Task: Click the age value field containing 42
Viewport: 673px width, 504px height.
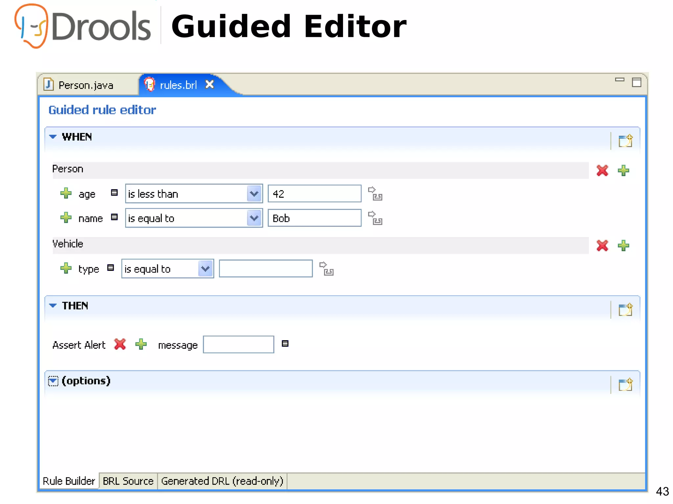Action: point(314,194)
